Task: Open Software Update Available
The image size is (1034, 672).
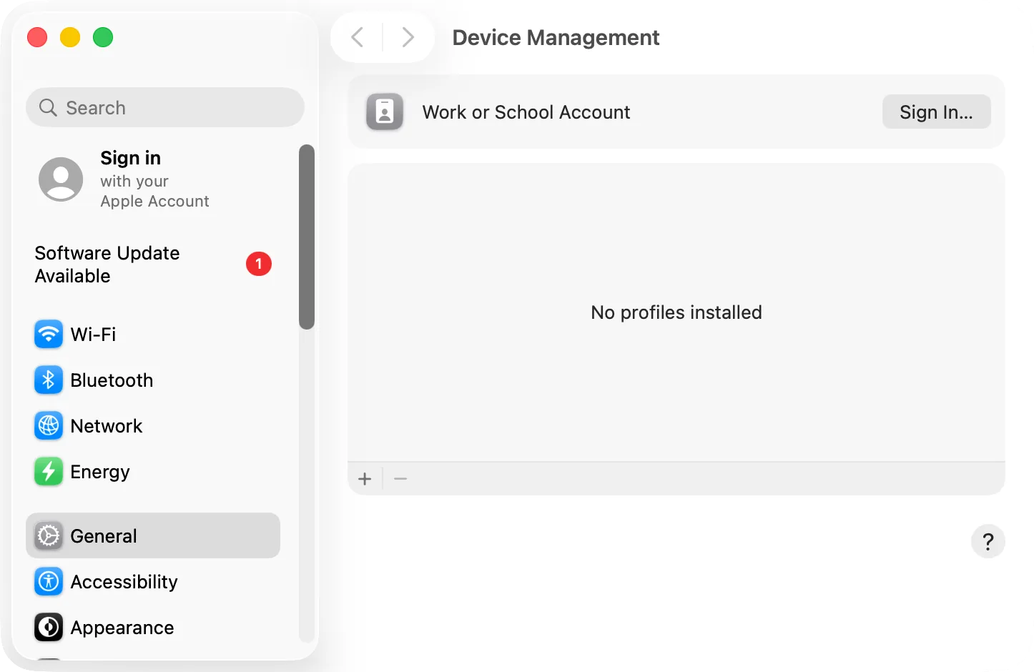Action: tap(153, 264)
